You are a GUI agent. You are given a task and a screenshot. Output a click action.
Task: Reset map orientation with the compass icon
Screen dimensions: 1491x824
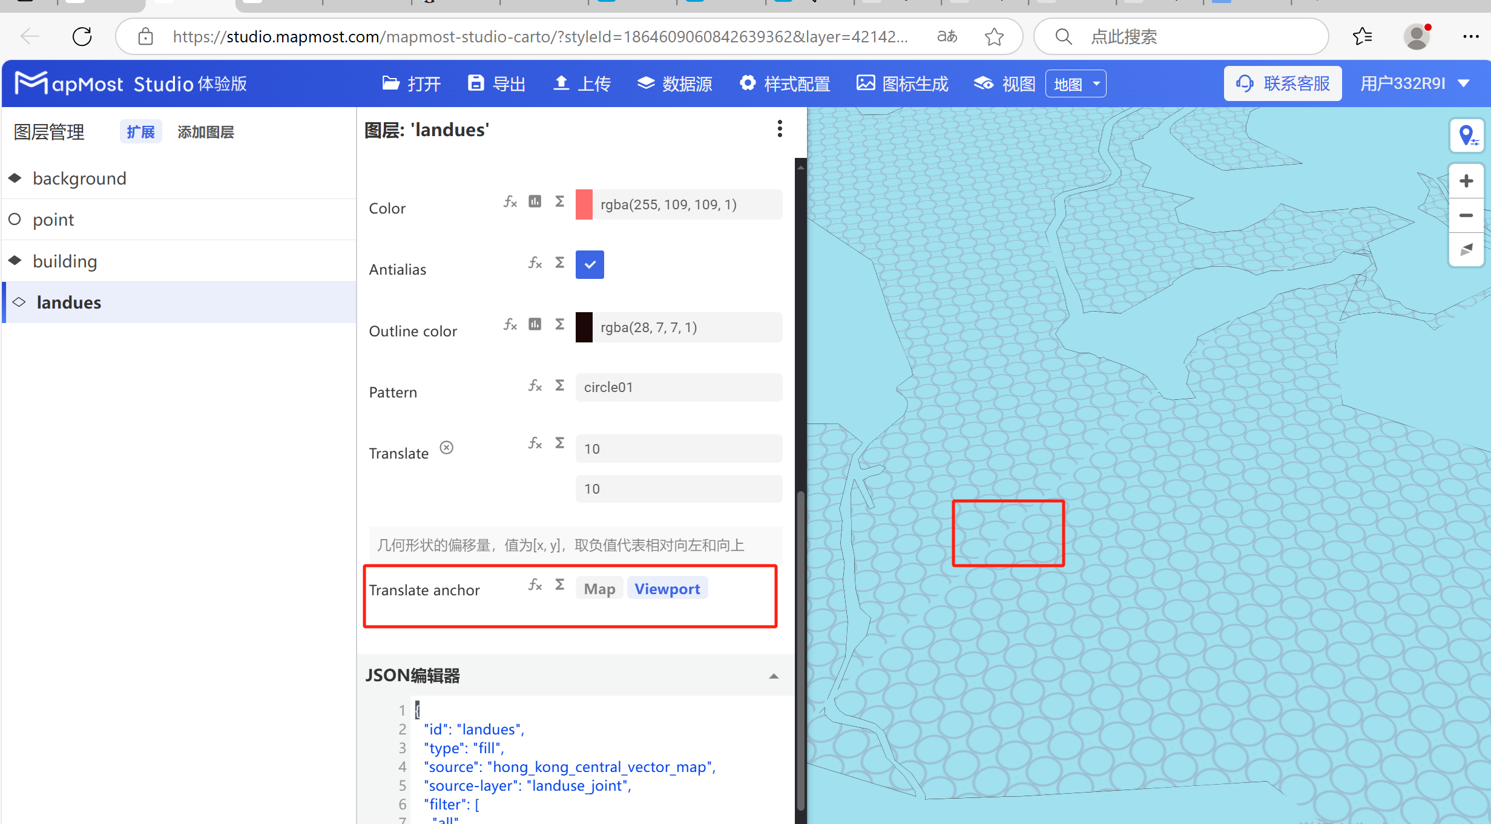1466,249
